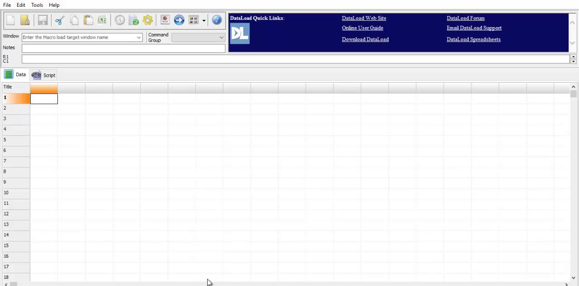The image size is (579, 286).
Task: Open the Tools menu
Action: (37, 5)
